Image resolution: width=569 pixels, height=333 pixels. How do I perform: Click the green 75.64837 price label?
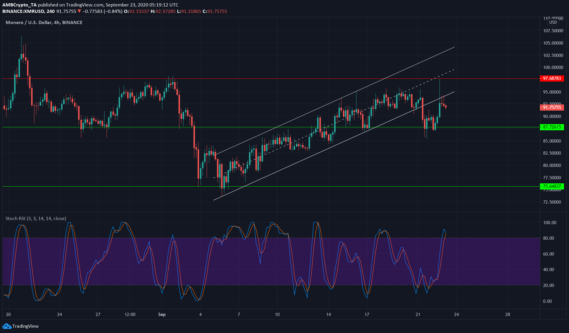[552, 186]
